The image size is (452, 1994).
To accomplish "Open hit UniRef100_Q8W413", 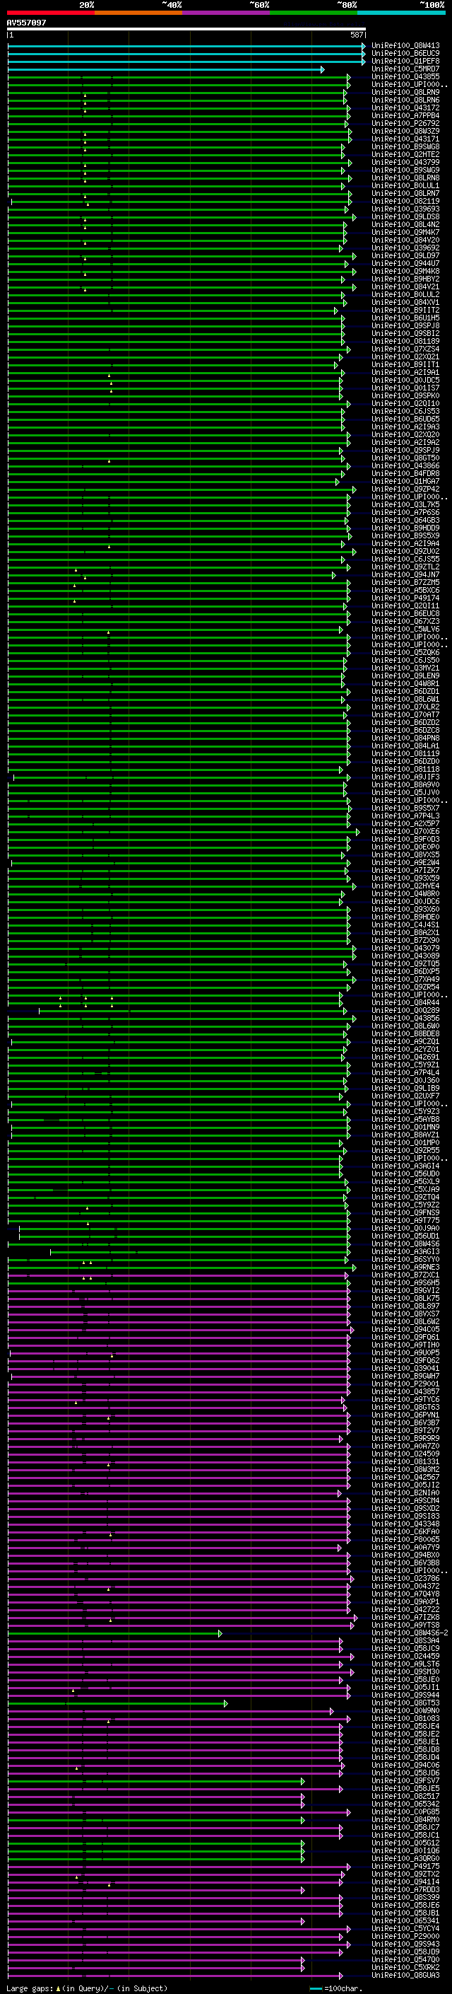I will 405,46.
